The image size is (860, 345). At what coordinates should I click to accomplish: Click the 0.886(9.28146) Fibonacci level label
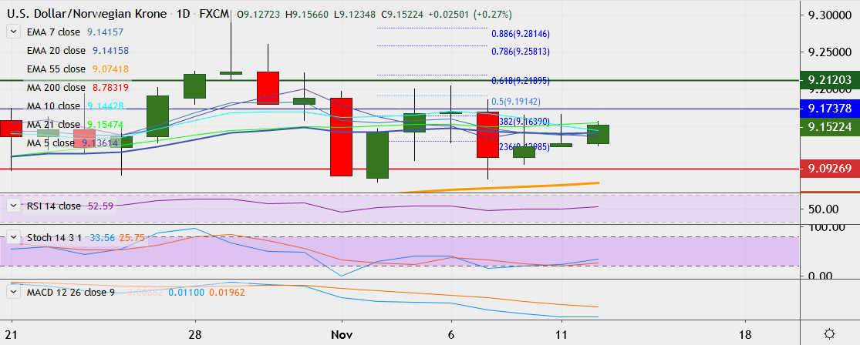[x=521, y=34]
